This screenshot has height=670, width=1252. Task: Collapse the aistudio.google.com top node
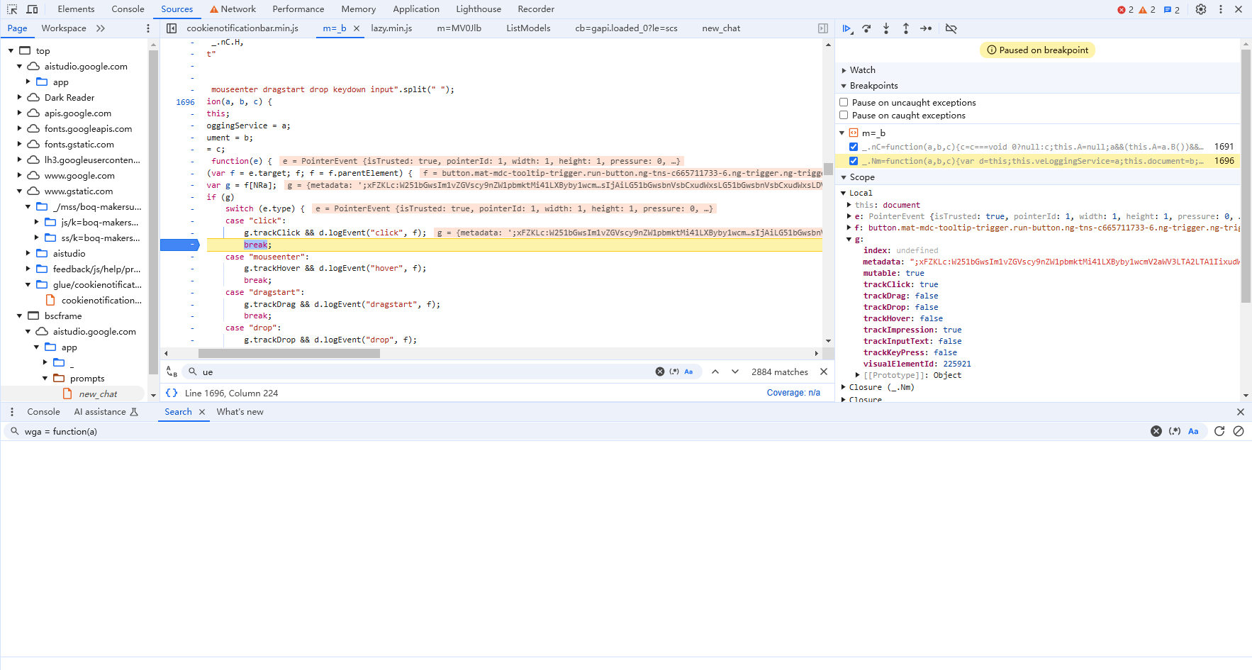point(20,67)
